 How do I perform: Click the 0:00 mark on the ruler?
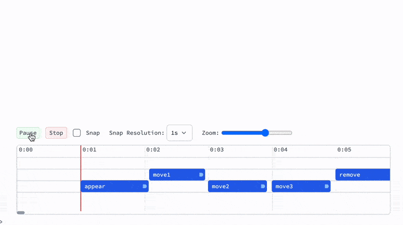click(x=26, y=150)
